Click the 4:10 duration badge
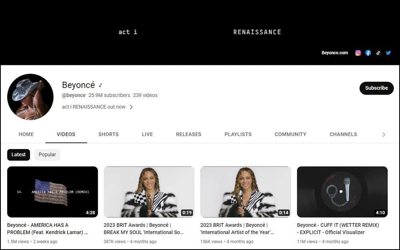This screenshot has width=400, height=250. (380, 213)
